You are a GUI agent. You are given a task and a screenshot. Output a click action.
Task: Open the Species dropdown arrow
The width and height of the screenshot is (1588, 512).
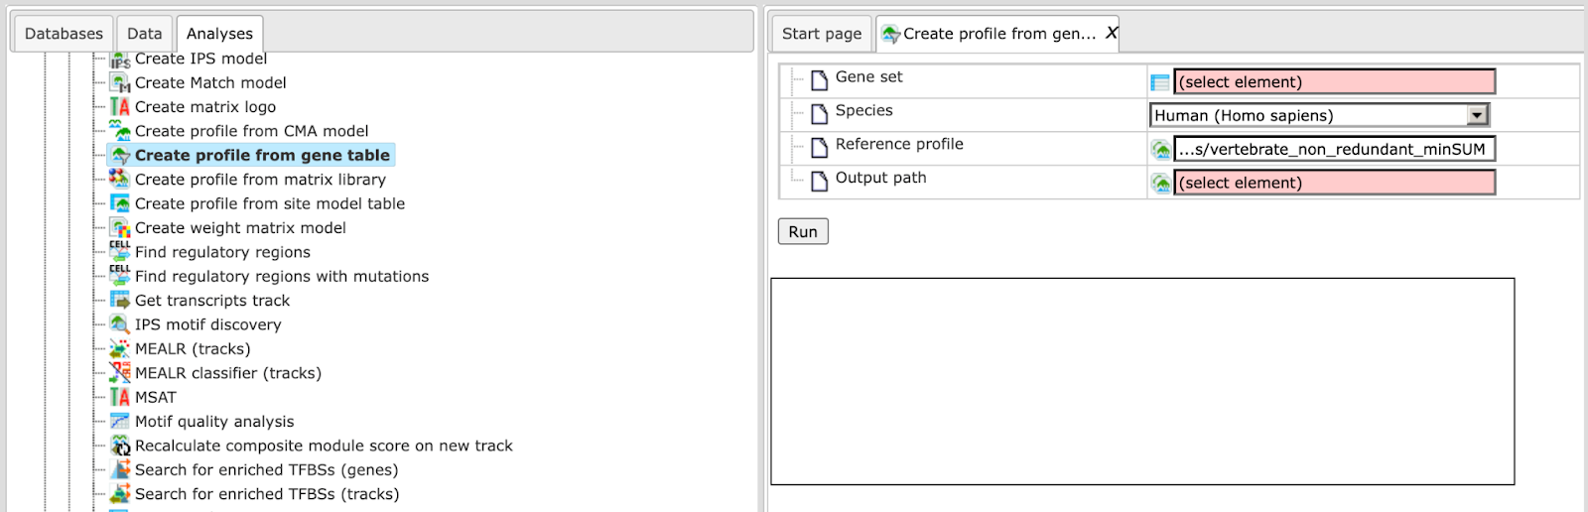click(1478, 116)
